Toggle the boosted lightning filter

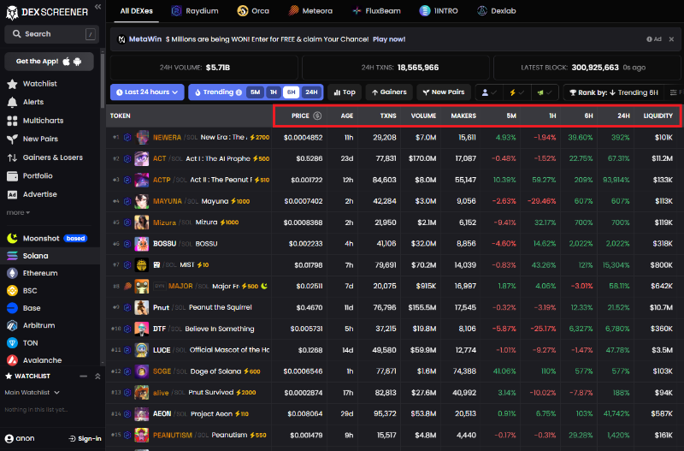click(x=516, y=92)
